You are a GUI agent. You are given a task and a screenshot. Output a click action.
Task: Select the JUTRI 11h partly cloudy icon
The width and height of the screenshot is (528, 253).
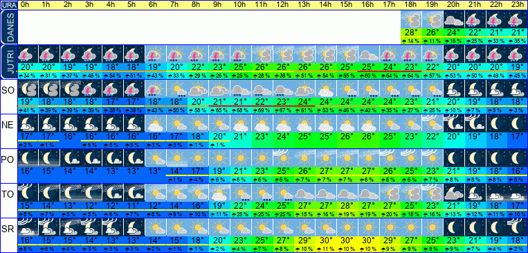tap(262, 54)
